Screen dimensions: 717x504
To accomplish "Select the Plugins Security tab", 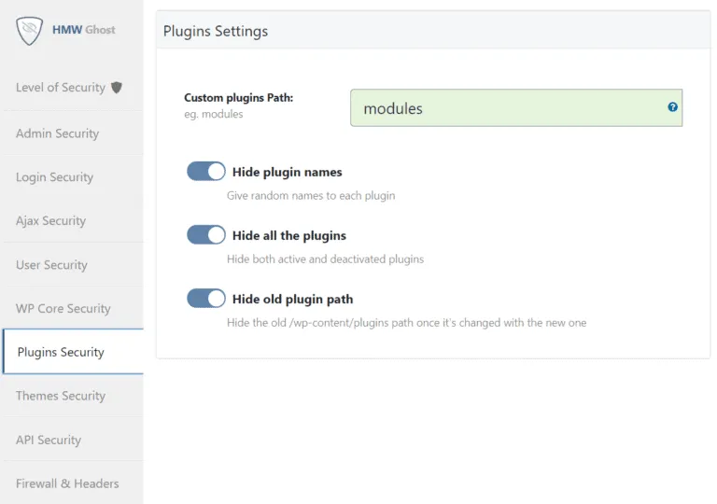I will 61,353.
